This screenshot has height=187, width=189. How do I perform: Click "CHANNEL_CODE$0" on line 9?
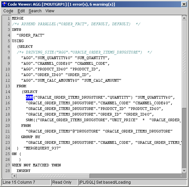54,63
